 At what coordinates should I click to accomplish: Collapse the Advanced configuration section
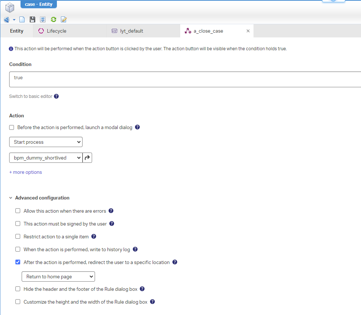(x=11, y=198)
